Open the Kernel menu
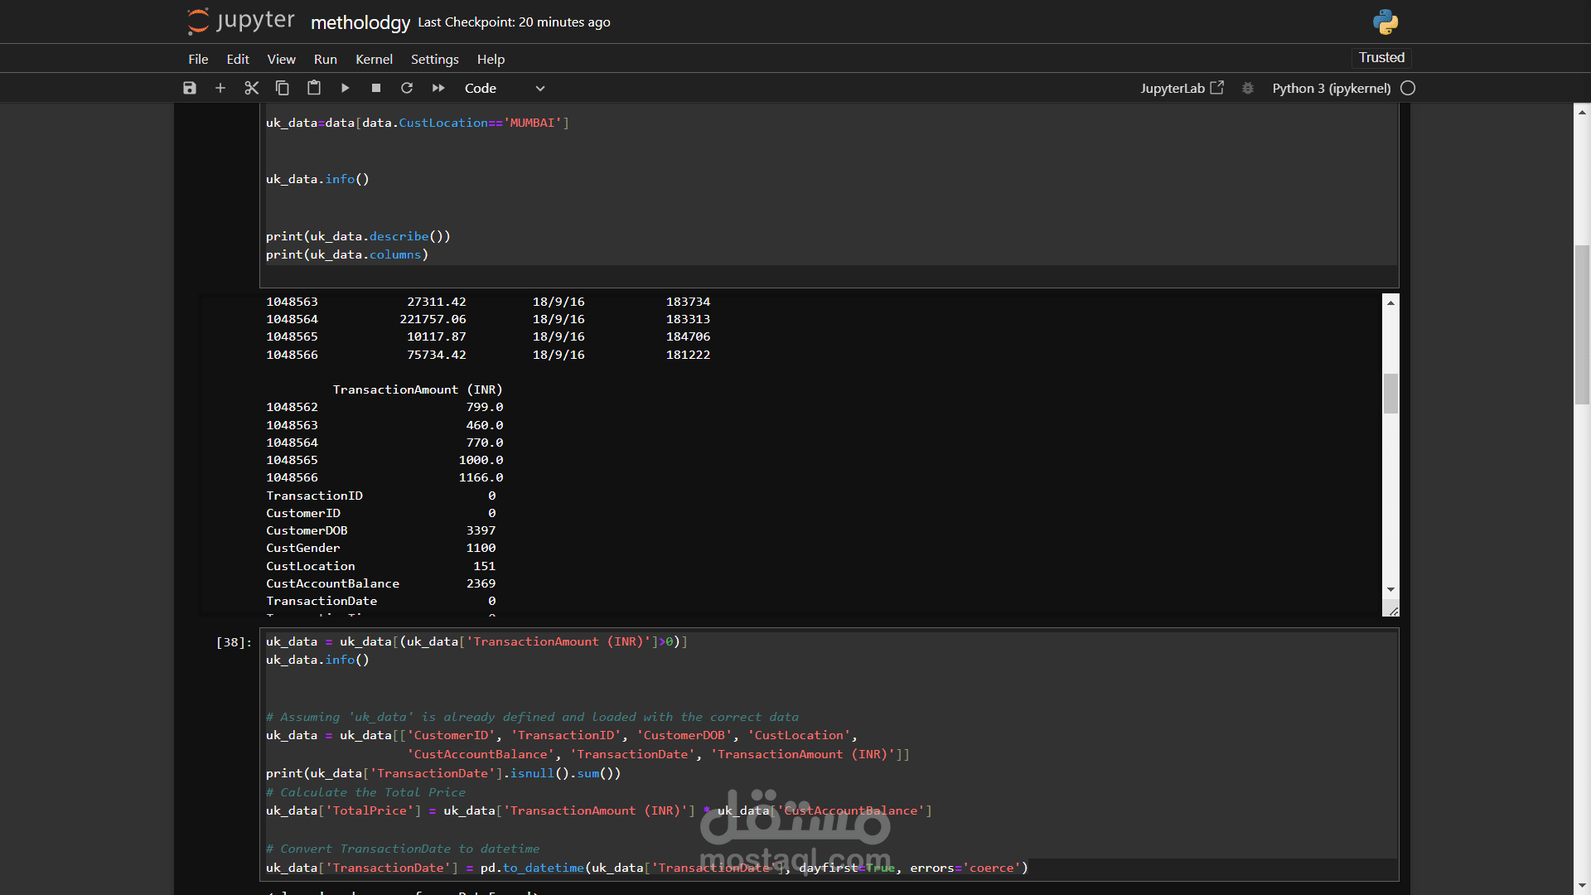 (x=374, y=59)
